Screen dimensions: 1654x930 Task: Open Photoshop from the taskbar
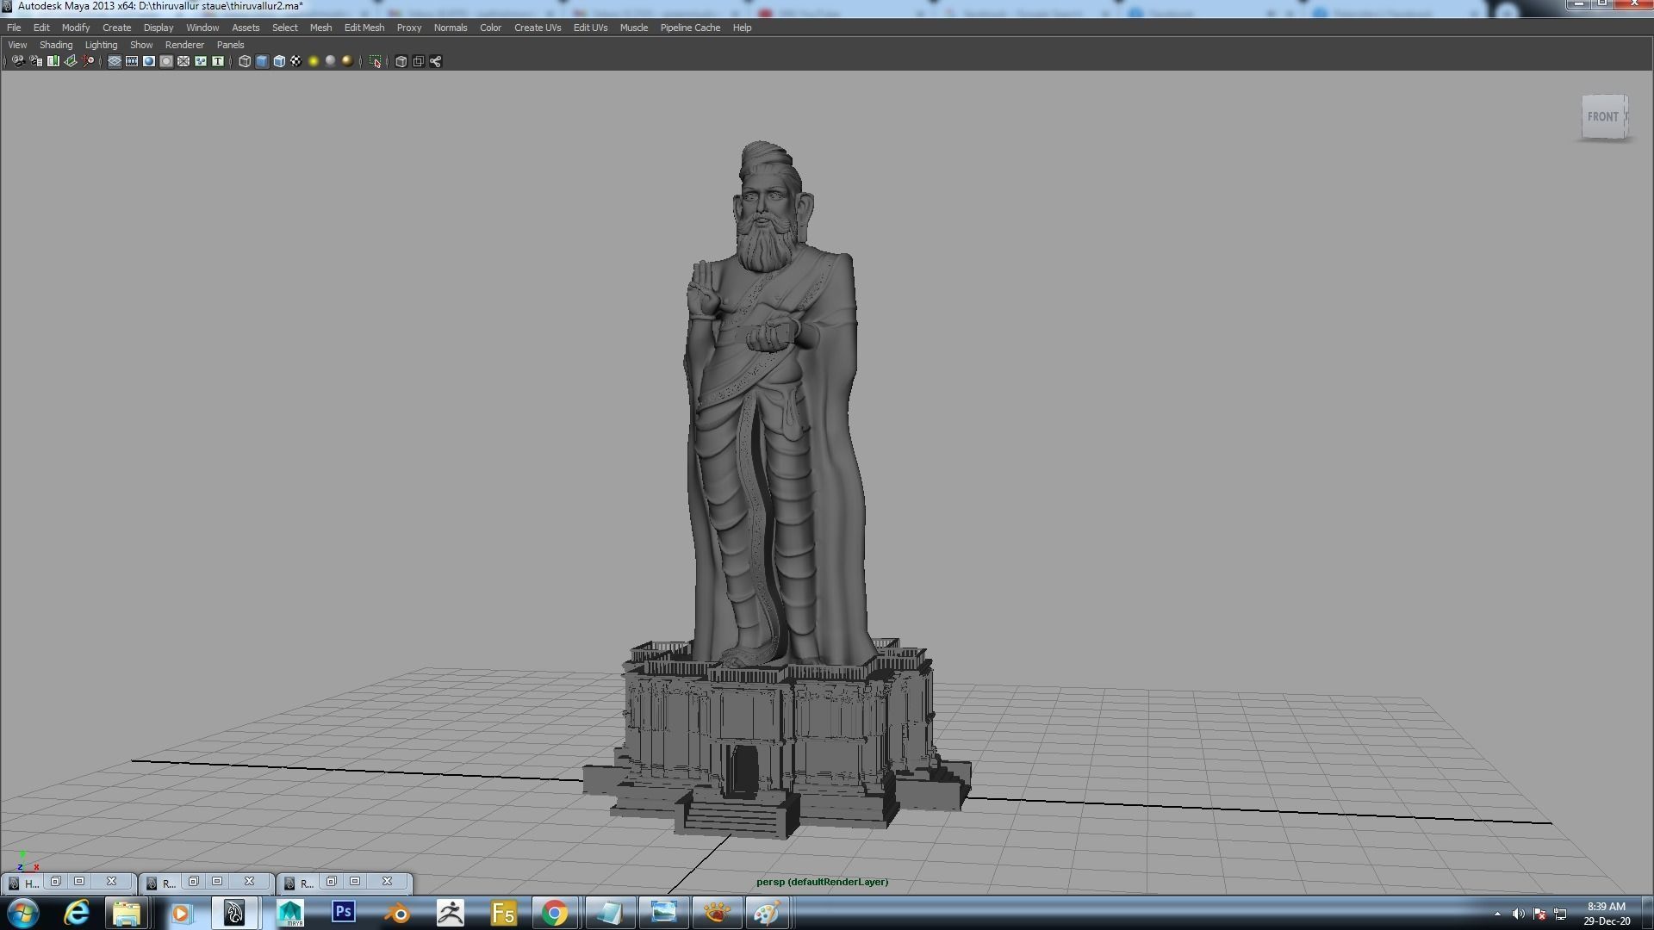(343, 913)
